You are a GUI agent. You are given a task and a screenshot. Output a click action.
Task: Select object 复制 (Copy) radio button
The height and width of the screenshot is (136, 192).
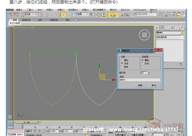[x=122, y=60]
